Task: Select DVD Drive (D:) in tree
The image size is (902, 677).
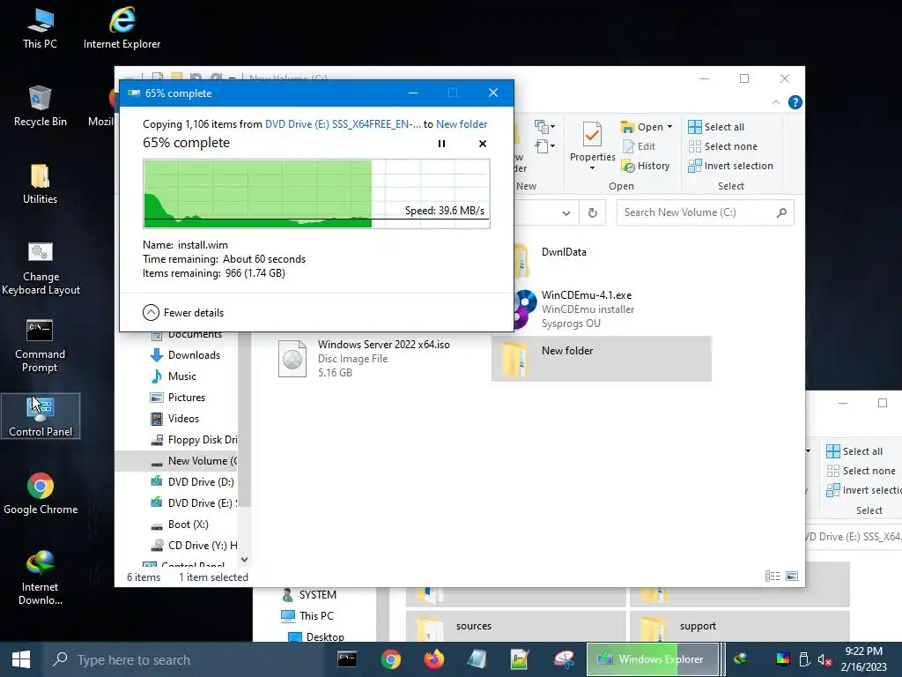Action: coord(192,482)
